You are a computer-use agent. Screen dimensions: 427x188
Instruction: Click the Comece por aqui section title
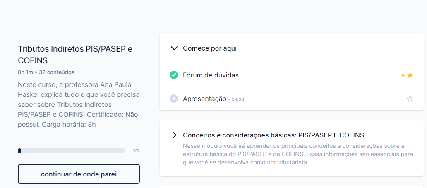210,48
